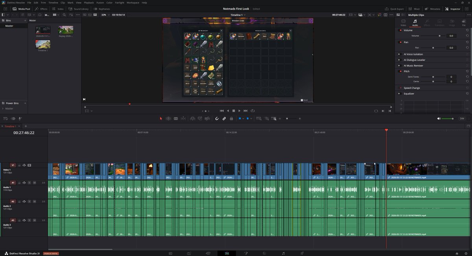472x256 pixels.
Task: Lock the Video 1 track
Action: point(19,165)
